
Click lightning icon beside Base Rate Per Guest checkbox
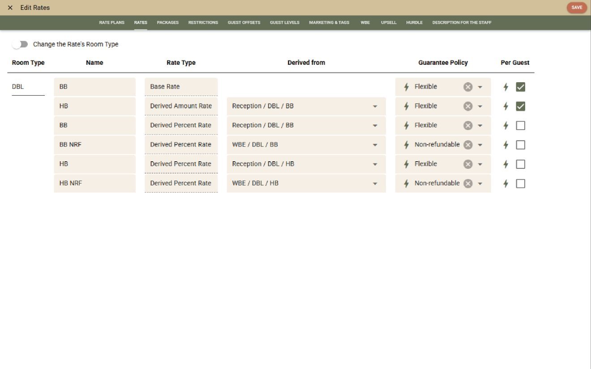click(x=506, y=87)
